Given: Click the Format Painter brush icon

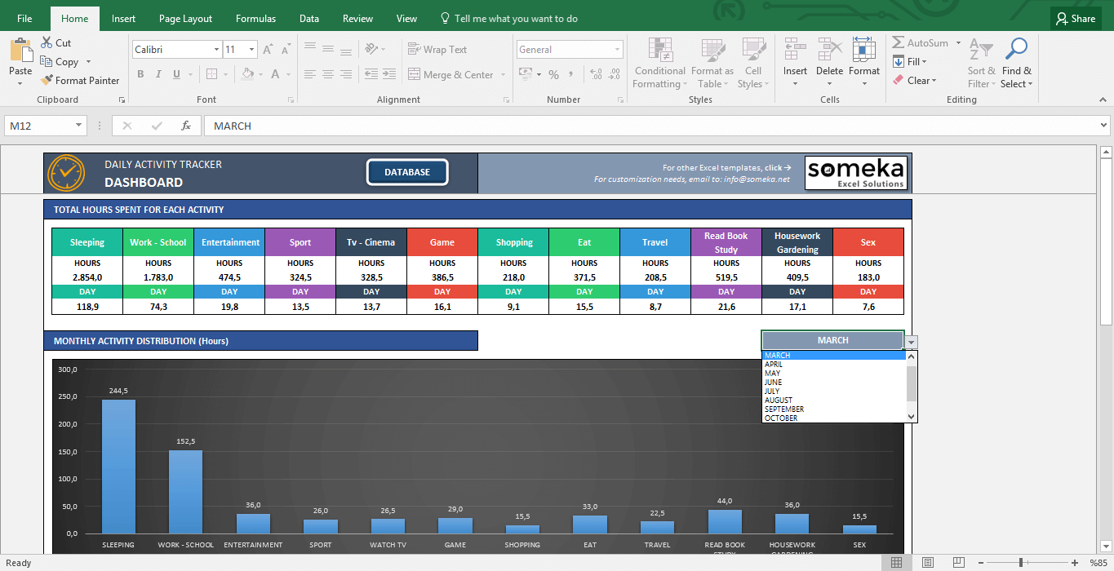Looking at the screenshot, I should coord(47,80).
